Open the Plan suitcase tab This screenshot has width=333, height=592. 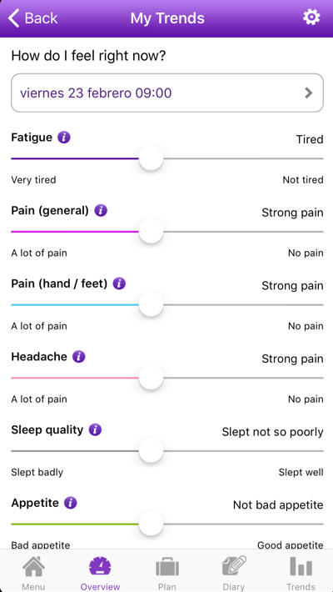coord(167,573)
